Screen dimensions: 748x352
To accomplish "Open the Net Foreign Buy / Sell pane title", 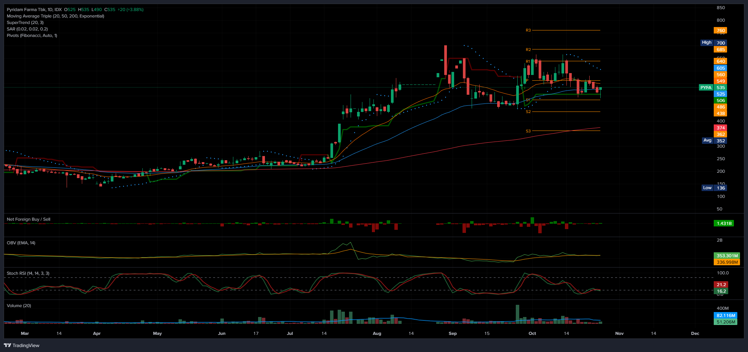I will point(29,219).
